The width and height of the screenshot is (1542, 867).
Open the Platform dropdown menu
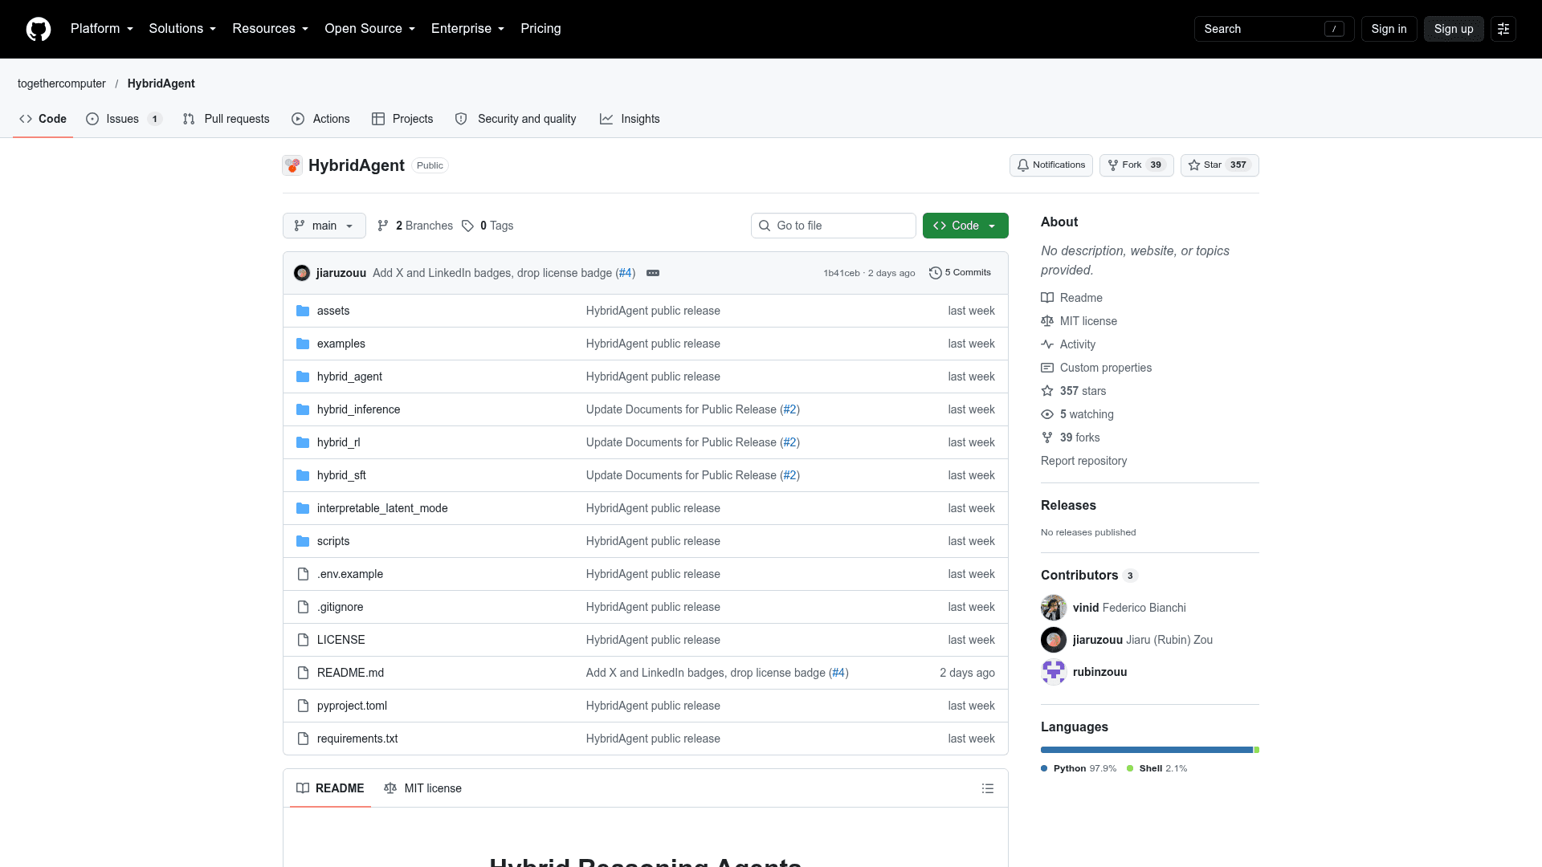pos(102,29)
